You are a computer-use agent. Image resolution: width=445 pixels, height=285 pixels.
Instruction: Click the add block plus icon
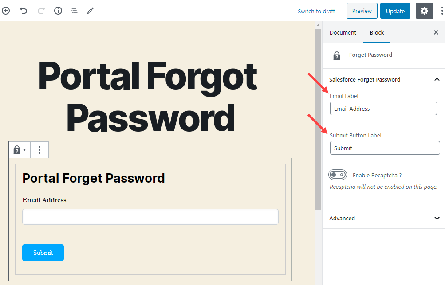click(x=6, y=11)
